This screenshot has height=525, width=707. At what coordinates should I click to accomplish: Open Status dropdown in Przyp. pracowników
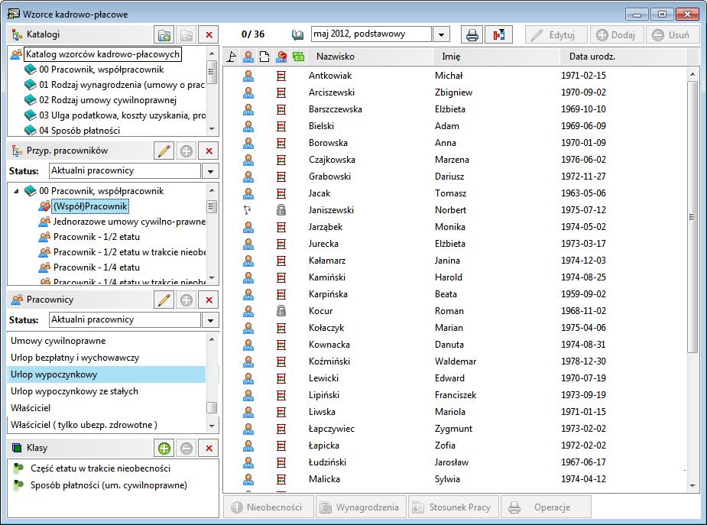tap(210, 171)
